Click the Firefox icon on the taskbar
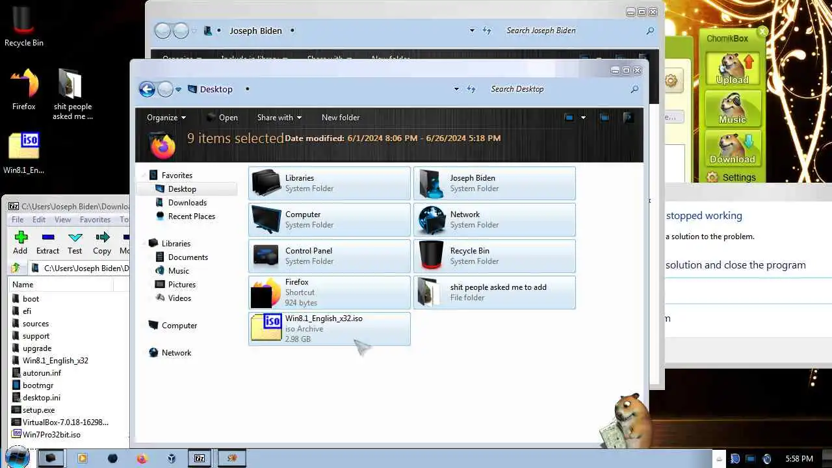This screenshot has width=832, height=468. click(x=142, y=458)
